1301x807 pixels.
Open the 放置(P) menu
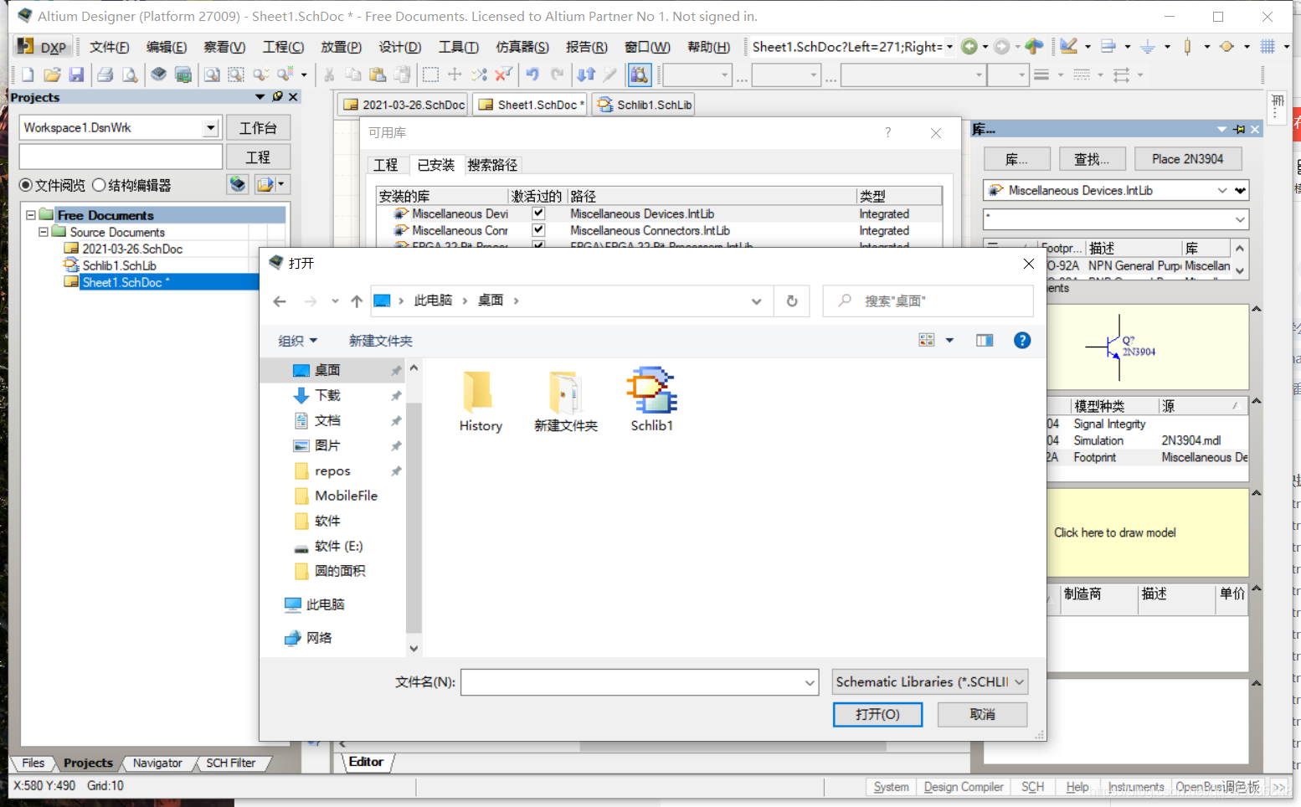(x=341, y=47)
